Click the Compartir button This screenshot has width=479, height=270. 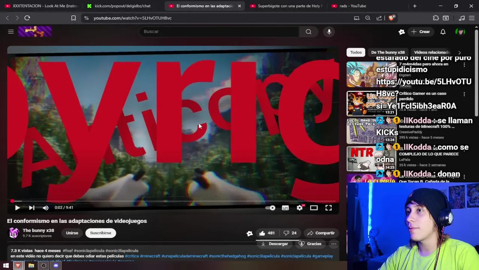click(x=321, y=233)
